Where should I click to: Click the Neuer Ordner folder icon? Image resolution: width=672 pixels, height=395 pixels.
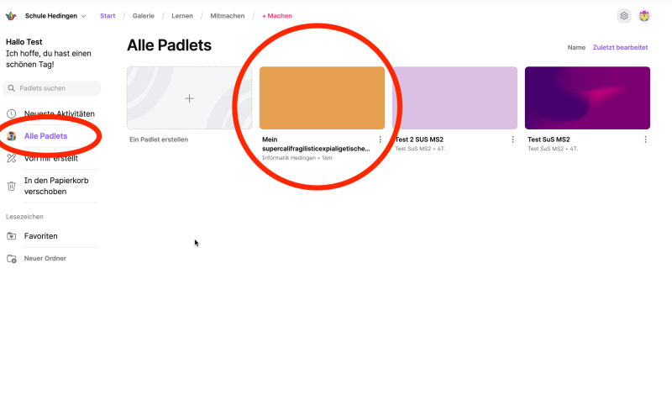coord(12,259)
